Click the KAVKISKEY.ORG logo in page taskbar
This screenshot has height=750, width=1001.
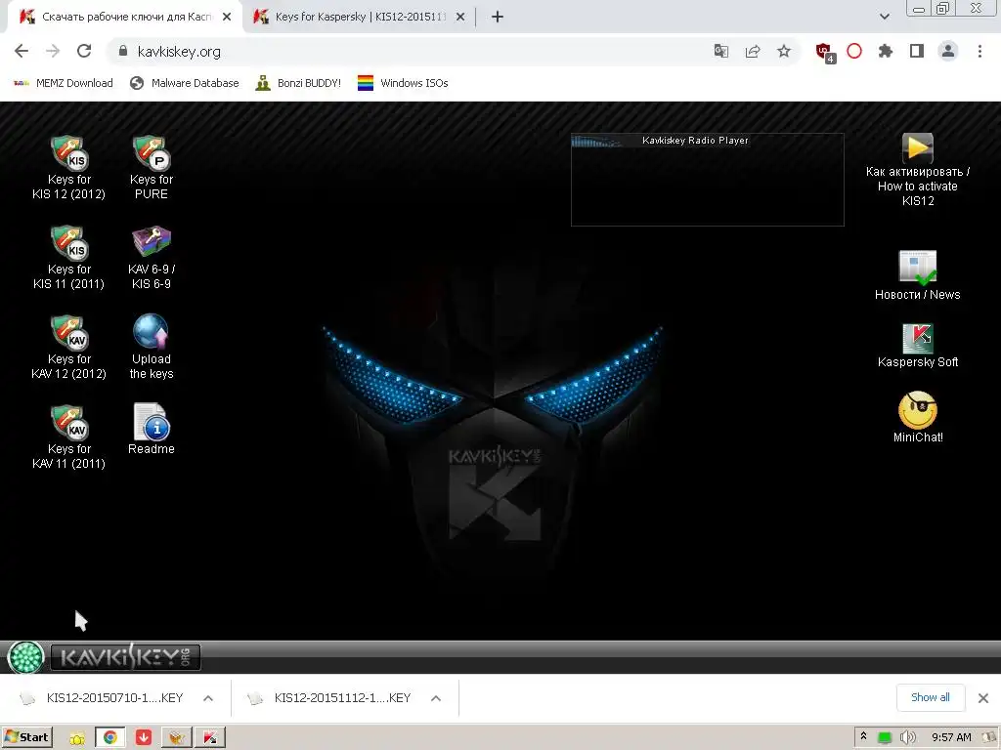(x=126, y=657)
